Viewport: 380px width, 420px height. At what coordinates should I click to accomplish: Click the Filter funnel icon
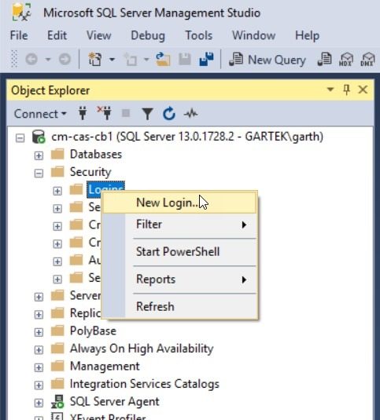point(147,114)
